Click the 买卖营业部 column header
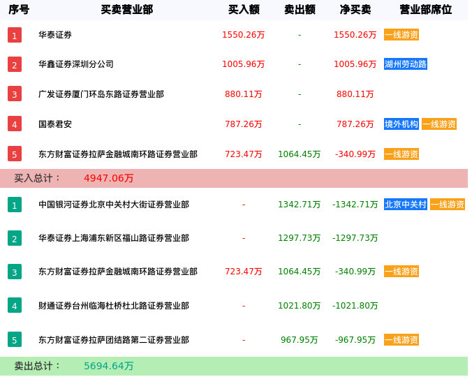Image resolution: width=472 pixels, height=377 pixels. pos(127,10)
